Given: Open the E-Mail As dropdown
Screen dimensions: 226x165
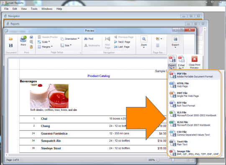Looking at the screenshot, I should click(181, 62).
